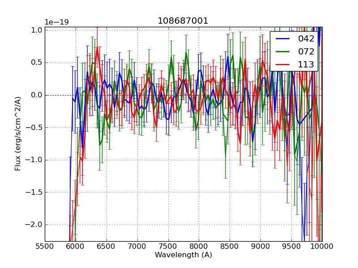Click the red line swatch in legend

(x=283, y=64)
